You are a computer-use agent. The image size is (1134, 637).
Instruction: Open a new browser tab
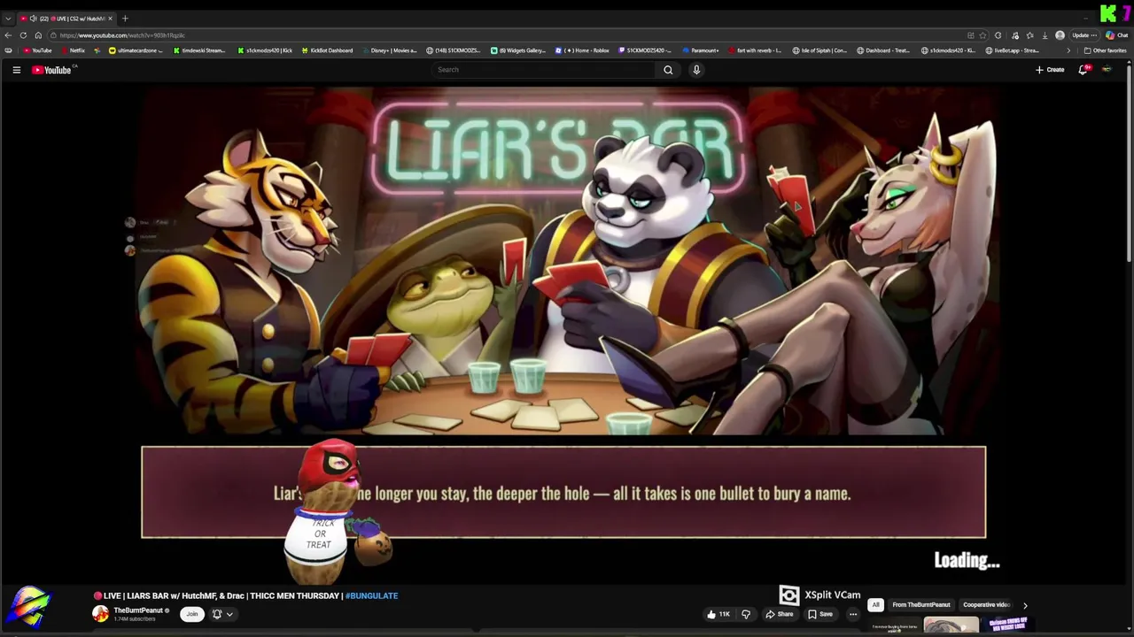click(x=125, y=19)
